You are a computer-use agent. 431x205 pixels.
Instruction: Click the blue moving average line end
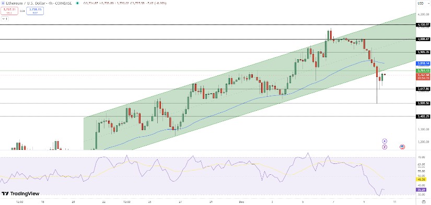click(384, 63)
